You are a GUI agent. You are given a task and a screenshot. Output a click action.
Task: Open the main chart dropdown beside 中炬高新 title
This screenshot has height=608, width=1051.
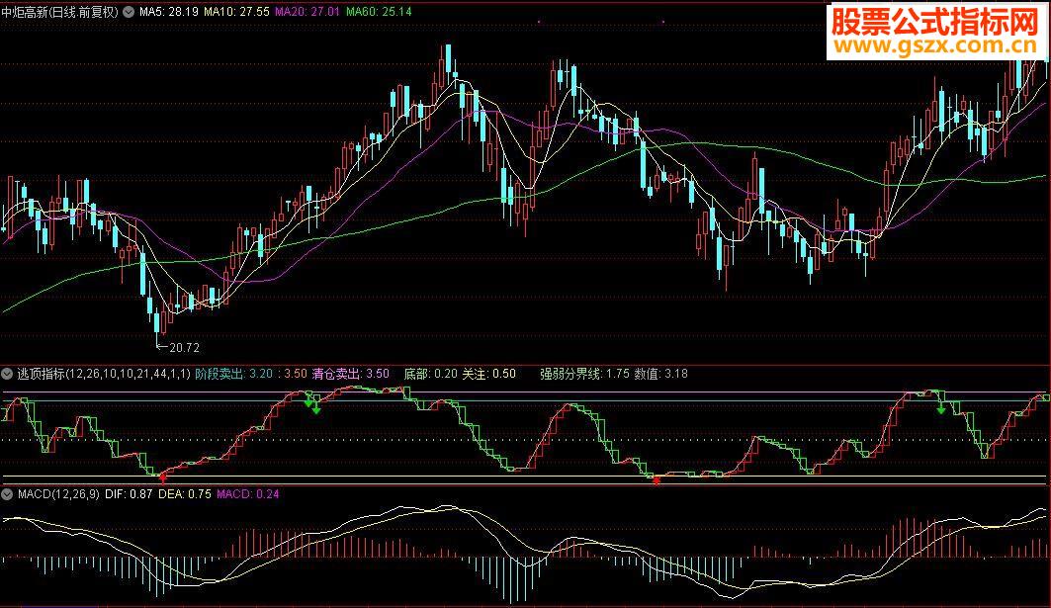(128, 12)
